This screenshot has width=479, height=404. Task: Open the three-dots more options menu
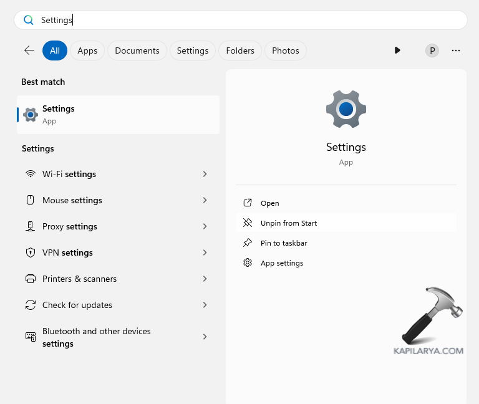[456, 50]
